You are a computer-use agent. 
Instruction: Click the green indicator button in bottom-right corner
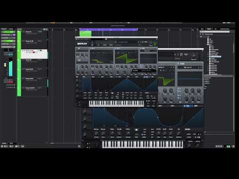click(229, 147)
